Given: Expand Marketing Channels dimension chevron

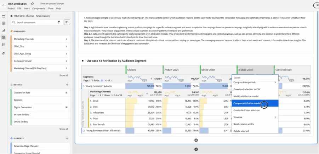Looking at the screenshot, I should click(x=66, y=39).
